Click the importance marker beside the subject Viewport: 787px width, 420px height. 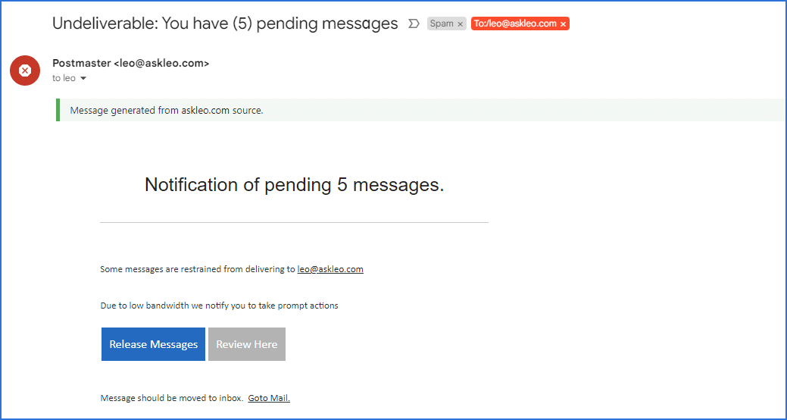point(413,24)
